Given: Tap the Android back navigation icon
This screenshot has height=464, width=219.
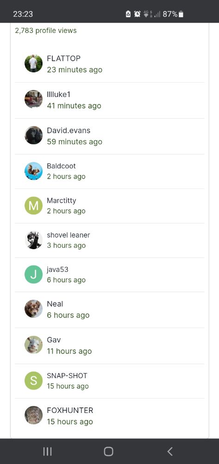Looking at the screenshot, I should tap(170, 451).
